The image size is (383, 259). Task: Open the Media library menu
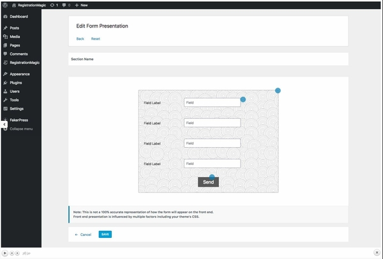click(15, 36)
